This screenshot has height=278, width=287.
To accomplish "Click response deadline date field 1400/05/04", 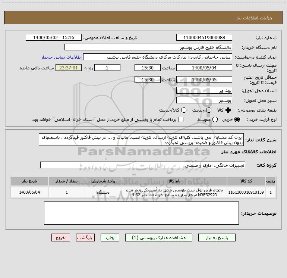I will (204, 68).
